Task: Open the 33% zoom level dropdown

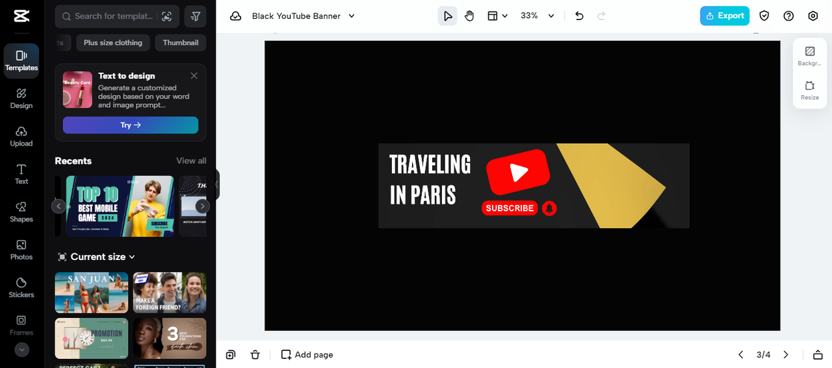Action: [x=538, y=16]
